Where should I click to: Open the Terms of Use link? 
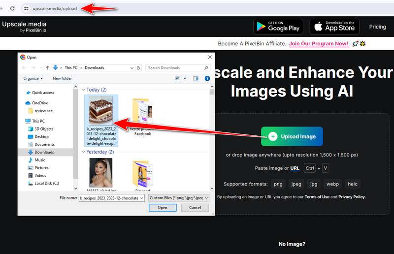click(317, 197)
